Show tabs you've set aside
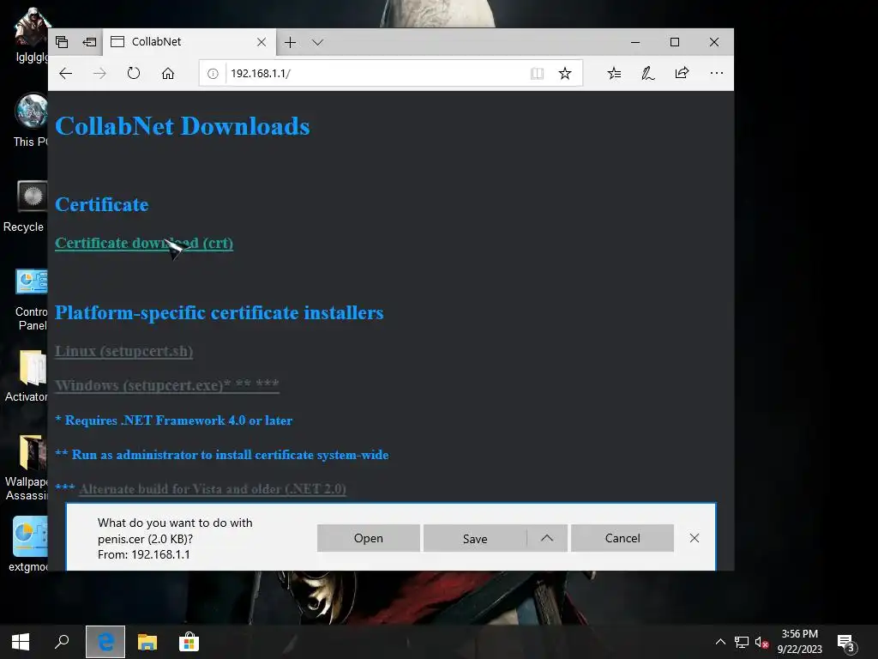Viewport: 878px width, 659px height. pyautogui.click(x=62, y=42)
